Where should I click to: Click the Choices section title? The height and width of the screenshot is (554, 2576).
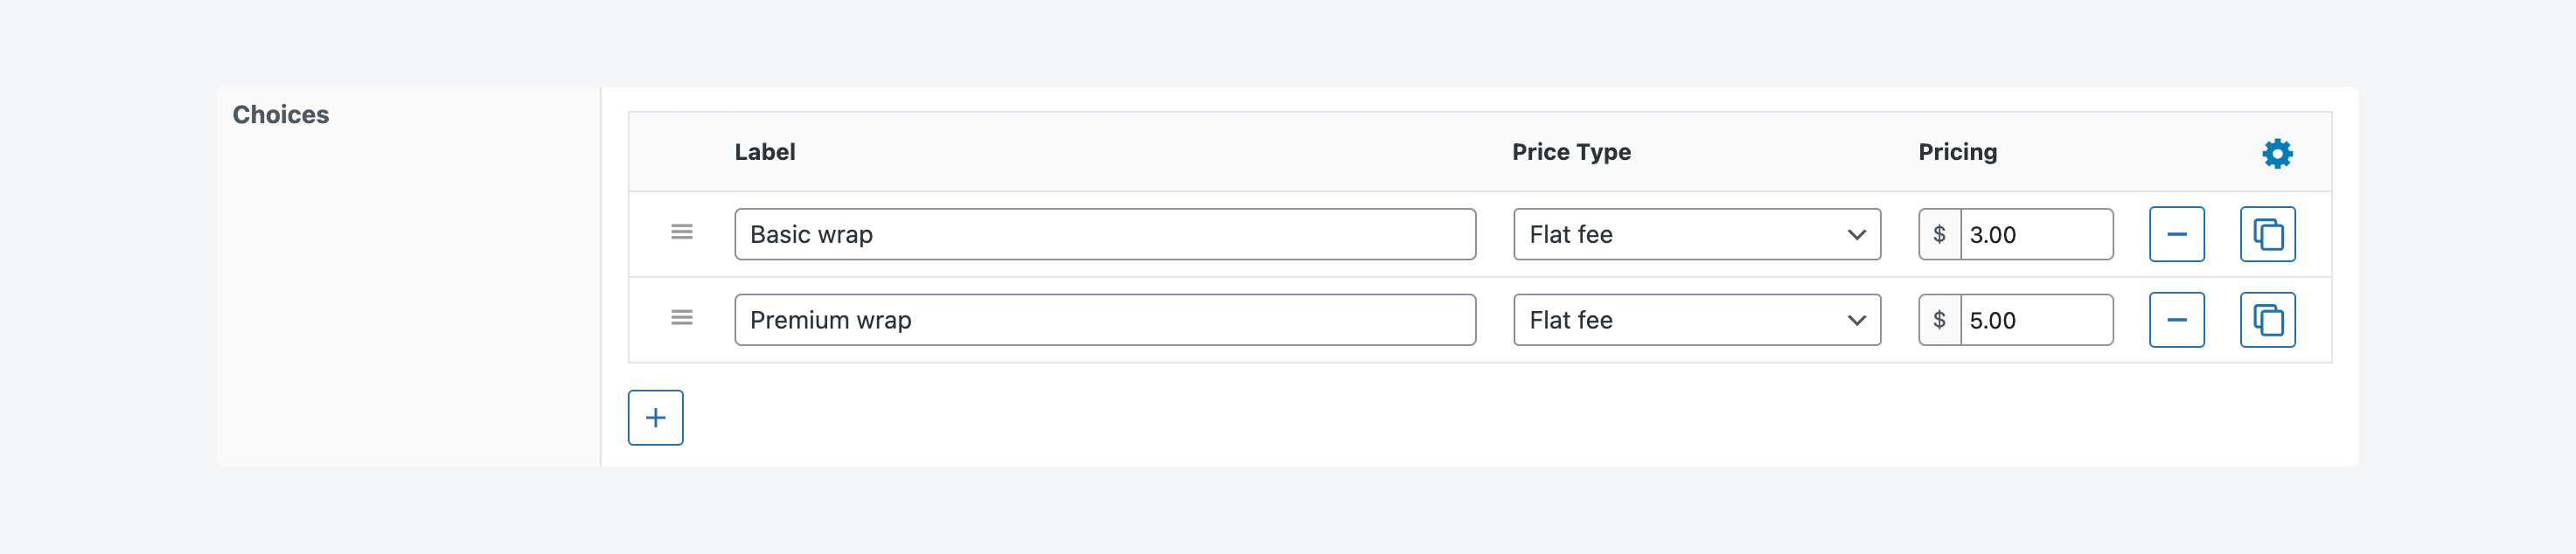pos(281,115)
